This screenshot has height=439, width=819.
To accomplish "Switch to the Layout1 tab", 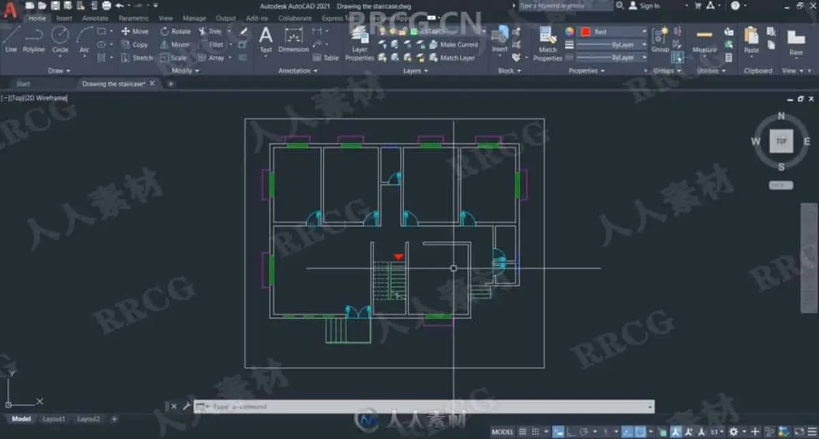I will [x=54, y=419].
